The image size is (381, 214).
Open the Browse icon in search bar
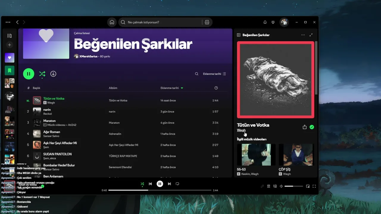(x=207, y=22)
